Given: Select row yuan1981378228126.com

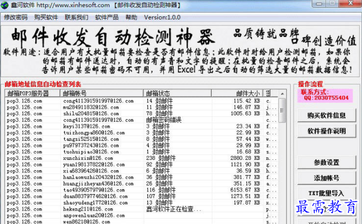Looking at the screenshot, I should pyautogui.click(x=142, y=165).
